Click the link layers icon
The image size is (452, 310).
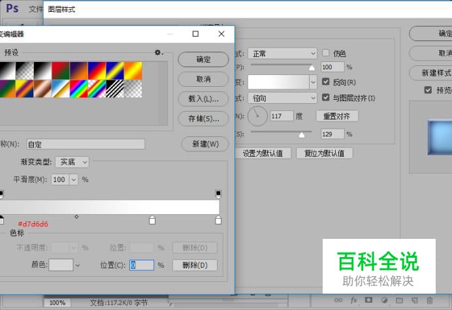tap(338, 300)
